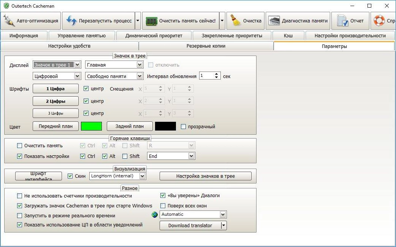Screen dimensions: 396x247
Task: Click the lifebuoy help icon
Action: [379, 21]
